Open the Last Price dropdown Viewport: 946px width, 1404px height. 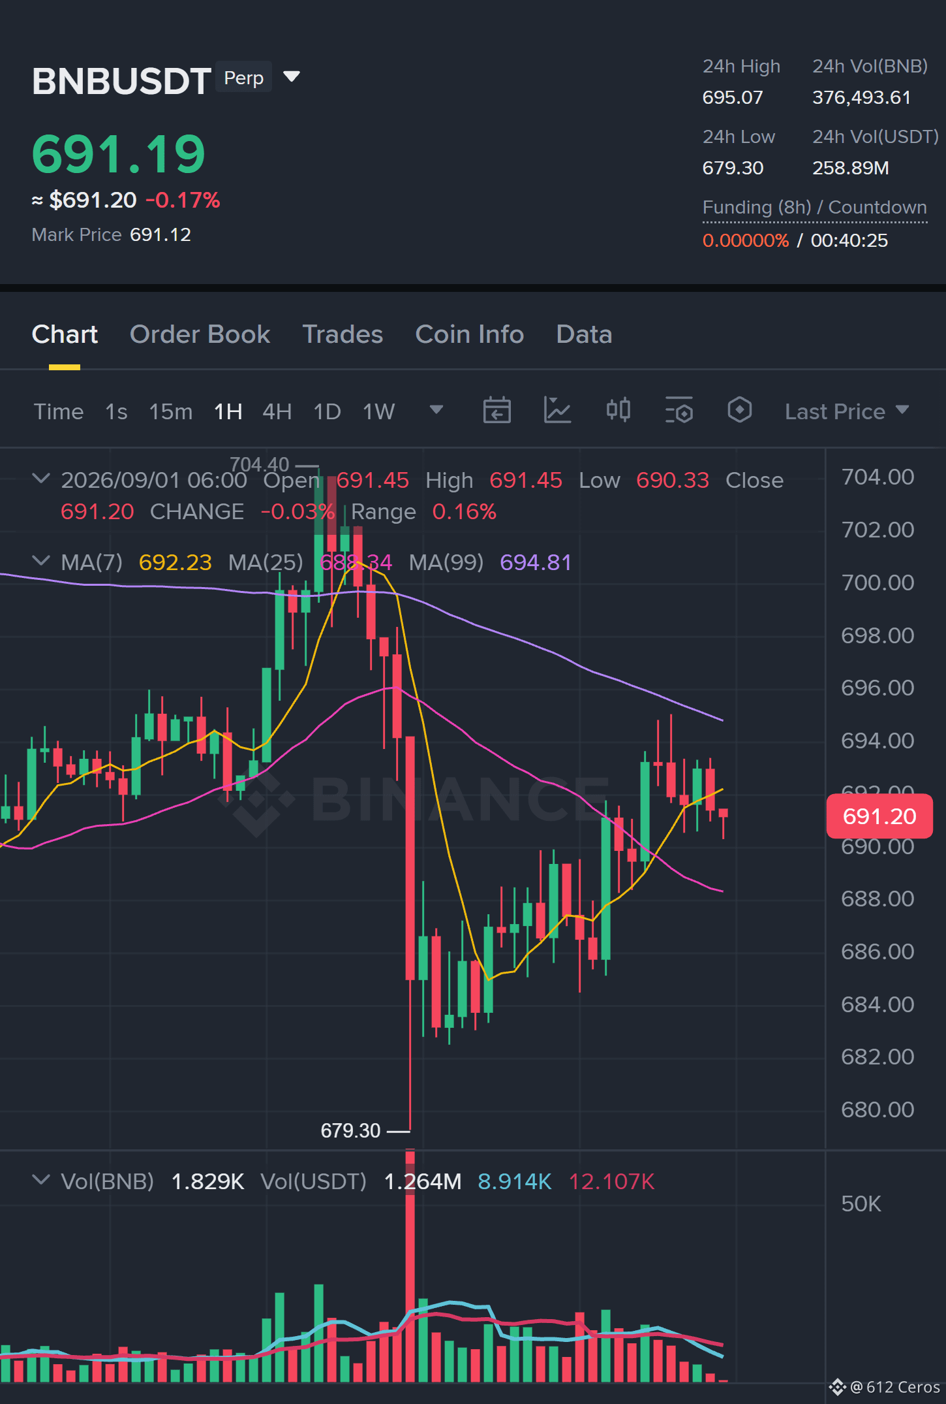847,411
